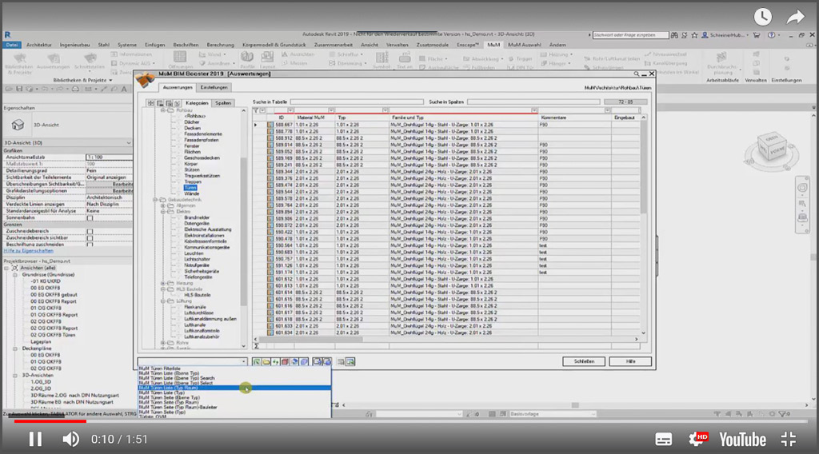Viewport: 819px width, 454px height.
Task: Mute the video volume
Action: pyautogui.click(x=71, y=439)
